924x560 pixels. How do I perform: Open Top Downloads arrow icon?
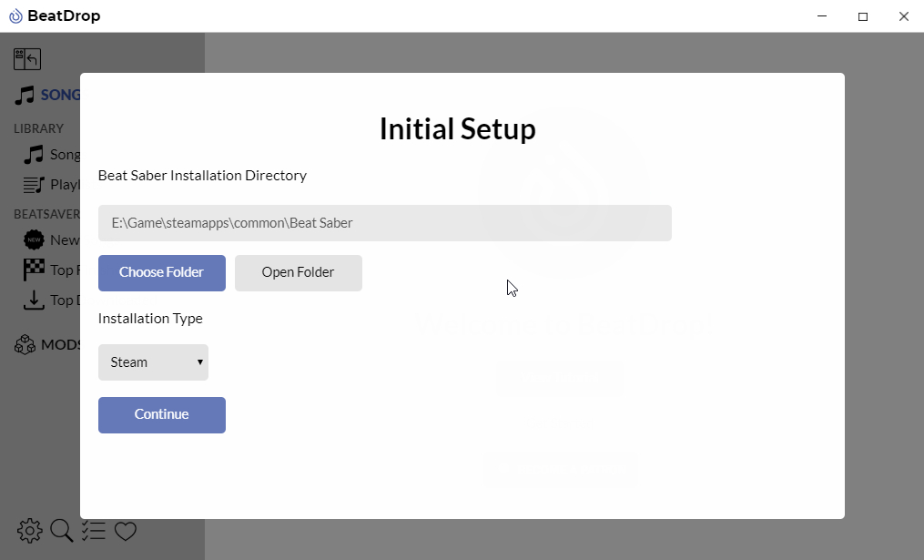(34, 300)
